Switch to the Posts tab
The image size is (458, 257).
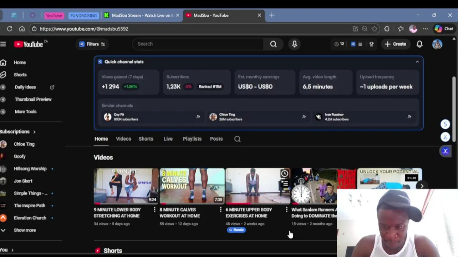(x=216, y=139)
